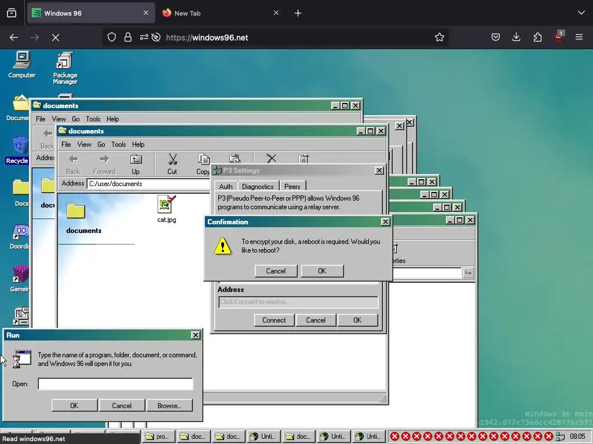Open the Package Manager desktop icon
Image resolution: width=593 pixels, height=444 pixels.
pos(65,68)
